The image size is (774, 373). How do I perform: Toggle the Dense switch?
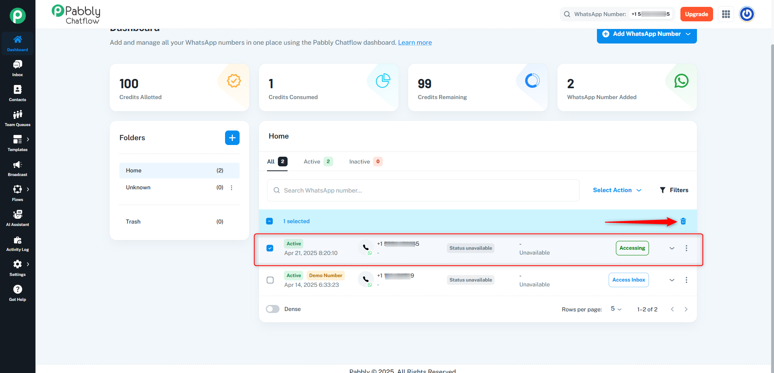click(x=273, y=309)
